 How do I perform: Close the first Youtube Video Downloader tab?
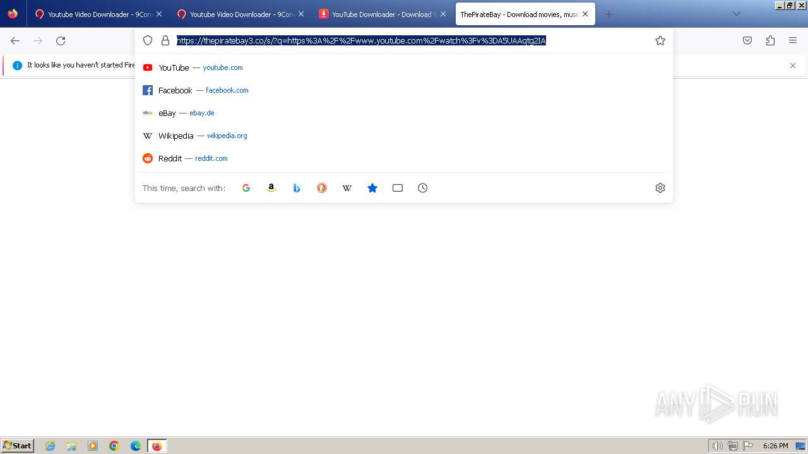(159, 14)
